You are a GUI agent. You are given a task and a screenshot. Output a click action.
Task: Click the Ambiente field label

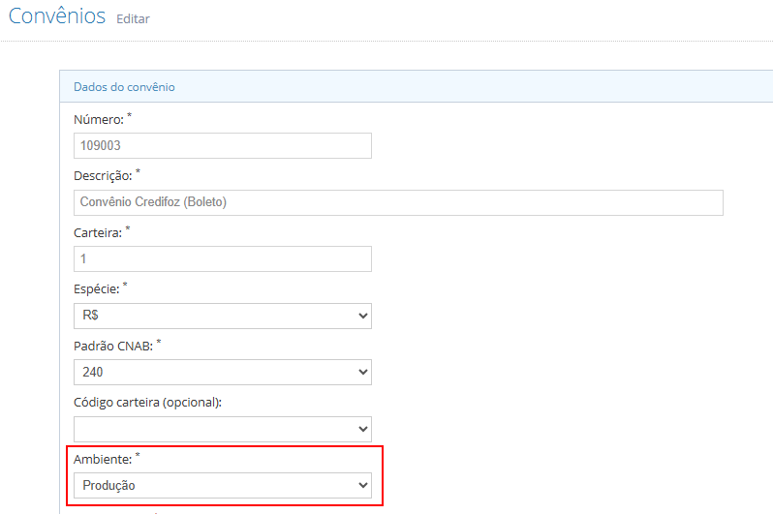[x=103, y=459]
